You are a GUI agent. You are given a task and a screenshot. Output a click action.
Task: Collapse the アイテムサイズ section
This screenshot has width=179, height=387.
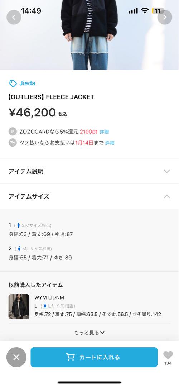[x=89, y=196]
